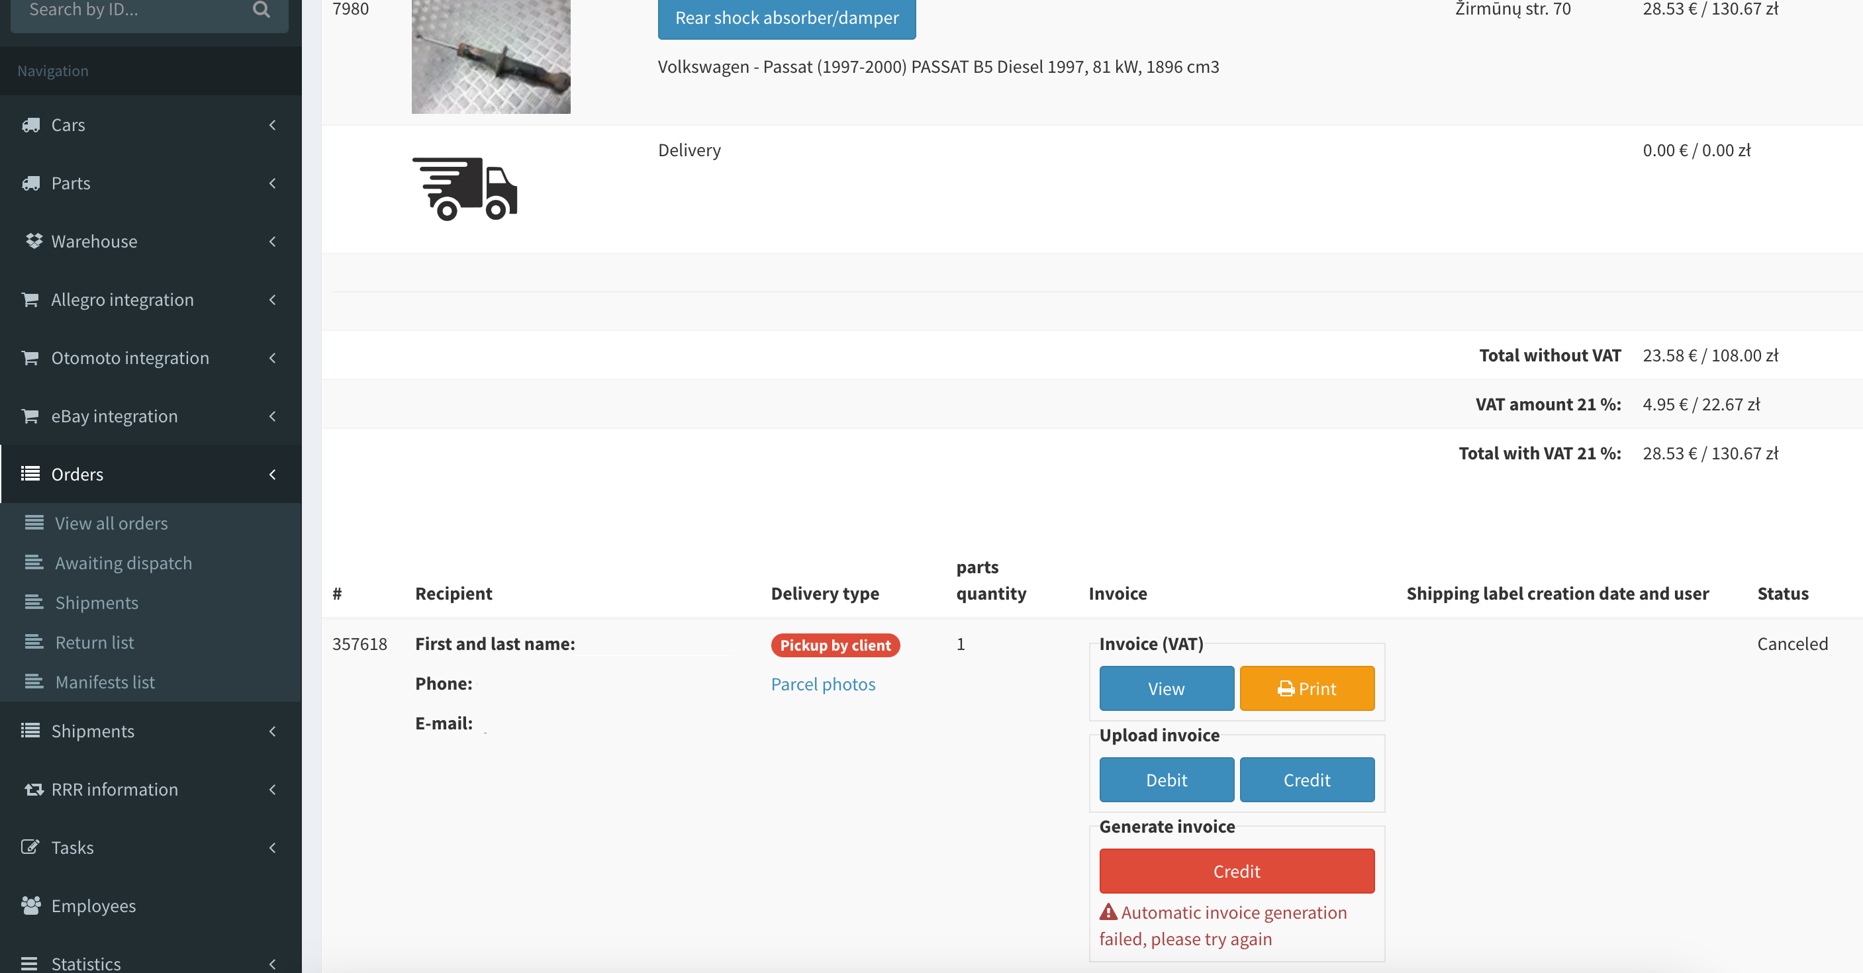The height and width of the screenshot is (973, 1863).
Task: Click the red Credit generate invoice button
Action: coord(1236,871)
